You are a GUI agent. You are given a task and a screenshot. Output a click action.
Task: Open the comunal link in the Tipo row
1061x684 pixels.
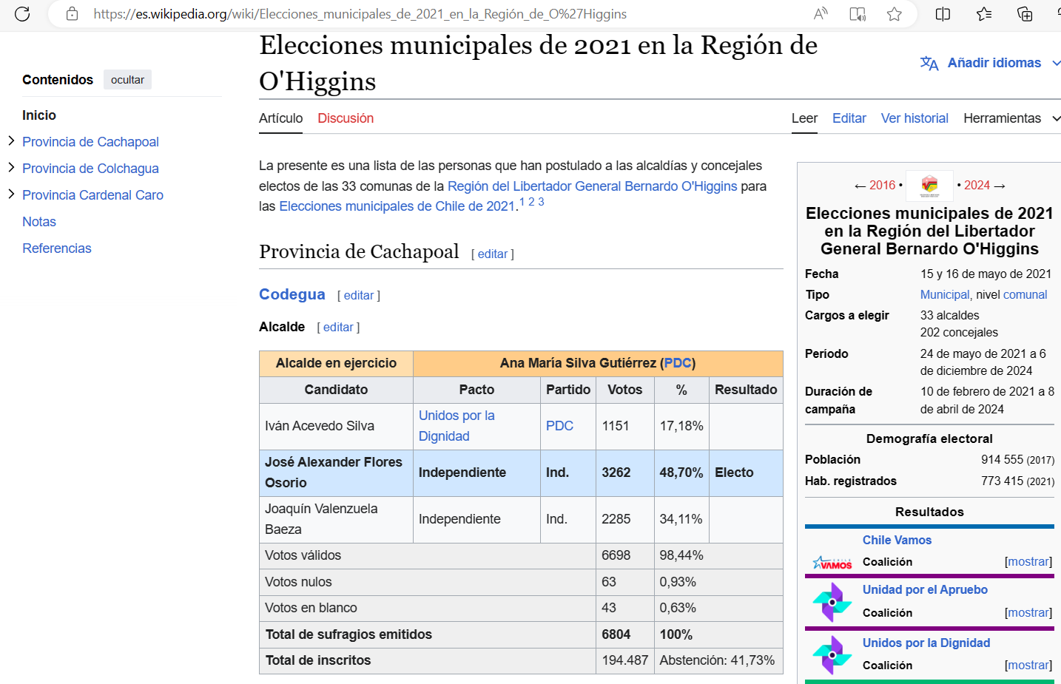click(1025, 295)
